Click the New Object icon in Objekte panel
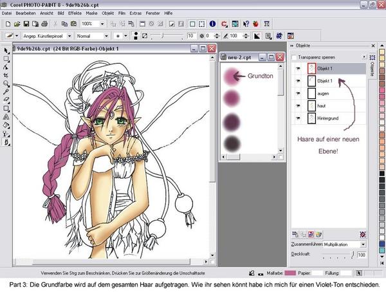 [x=319, y=234]
